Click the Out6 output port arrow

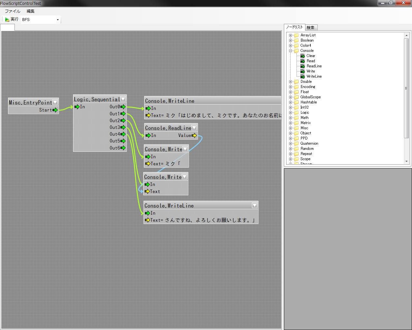[x=123, y=148]
